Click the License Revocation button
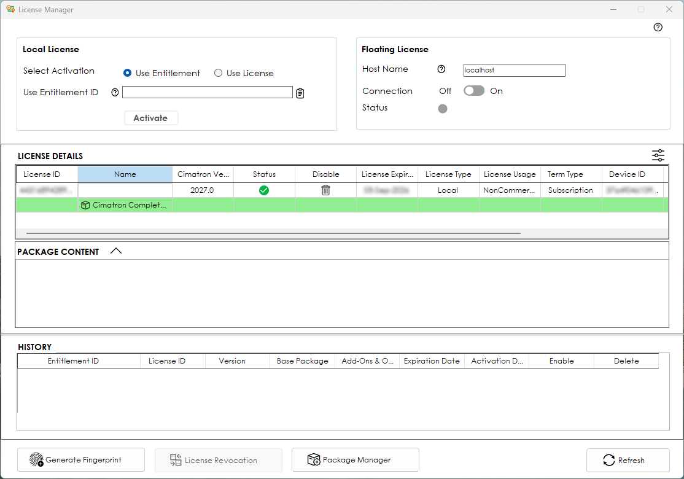Viewport: 684px width, 479px height. point(218,460)
